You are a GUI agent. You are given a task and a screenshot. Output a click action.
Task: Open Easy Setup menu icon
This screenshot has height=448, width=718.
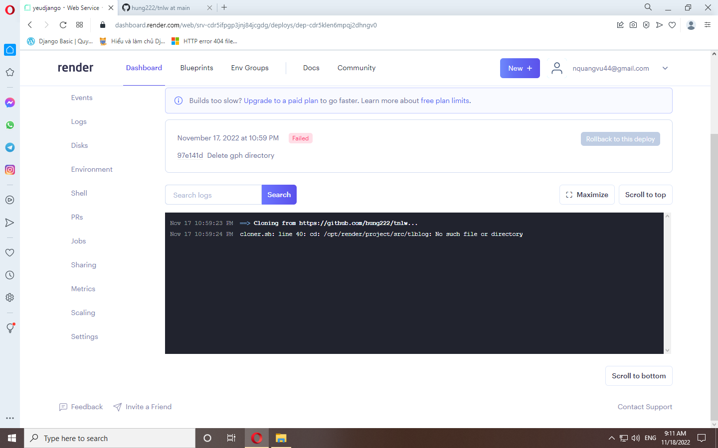tap(708, 25)
